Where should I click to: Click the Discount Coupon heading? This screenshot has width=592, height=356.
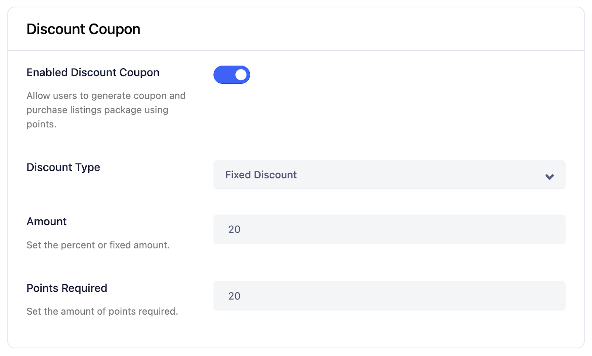tap(83, 29)
